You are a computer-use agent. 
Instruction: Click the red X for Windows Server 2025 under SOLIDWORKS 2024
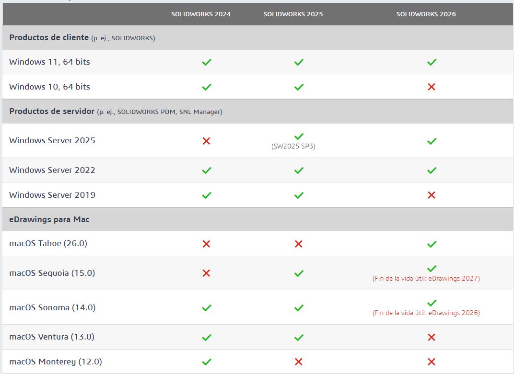pyautogui.click(x=207, y=141)
